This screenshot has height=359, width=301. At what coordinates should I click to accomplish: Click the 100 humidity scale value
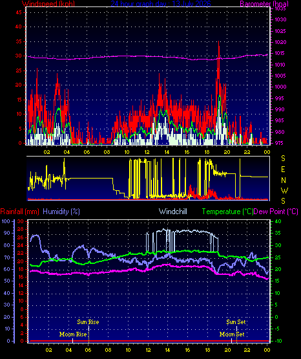click(x=6, y=221)
